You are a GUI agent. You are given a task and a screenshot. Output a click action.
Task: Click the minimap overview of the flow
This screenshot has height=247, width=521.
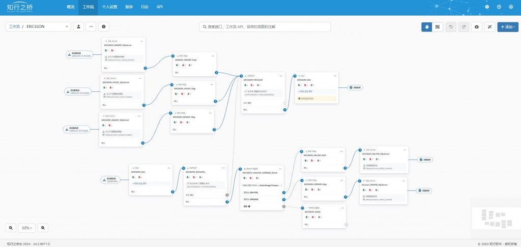[x=497, y=218]
